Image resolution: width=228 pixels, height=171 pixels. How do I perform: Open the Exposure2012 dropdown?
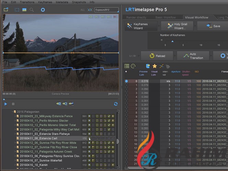pos(106,10)
